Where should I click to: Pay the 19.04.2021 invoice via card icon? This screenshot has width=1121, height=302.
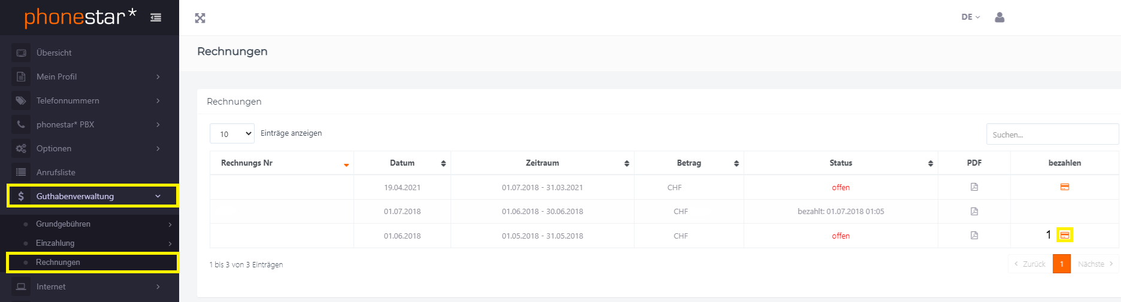click(x=1065, y=187)
